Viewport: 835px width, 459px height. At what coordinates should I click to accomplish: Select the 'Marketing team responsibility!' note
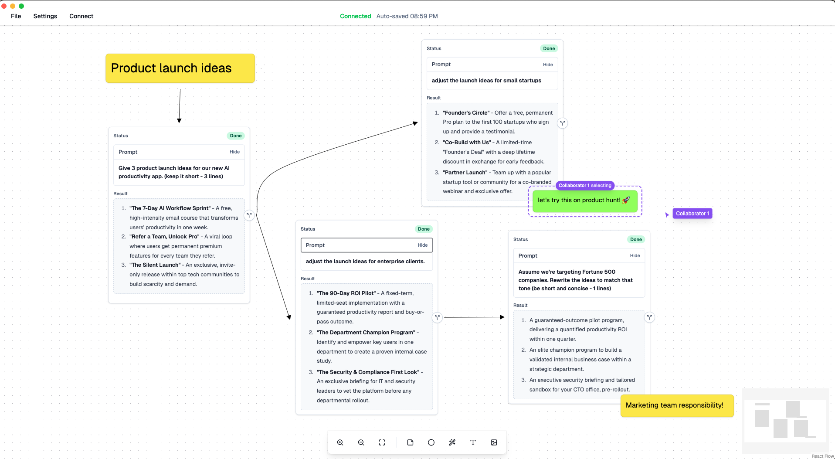click(677, 405)
